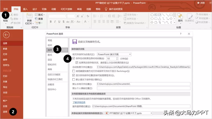
Task: Click Export (导出) in backstage menu
Action: [x=5, y=87]
